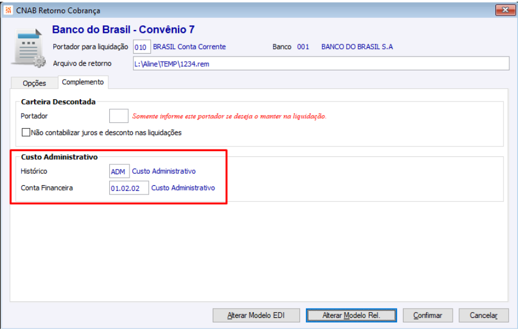Click the CNAB window title bar app icon
Image resolution: width=518 pixels, height=330 pixels.
pyautogui.click(x=8, y=10)
